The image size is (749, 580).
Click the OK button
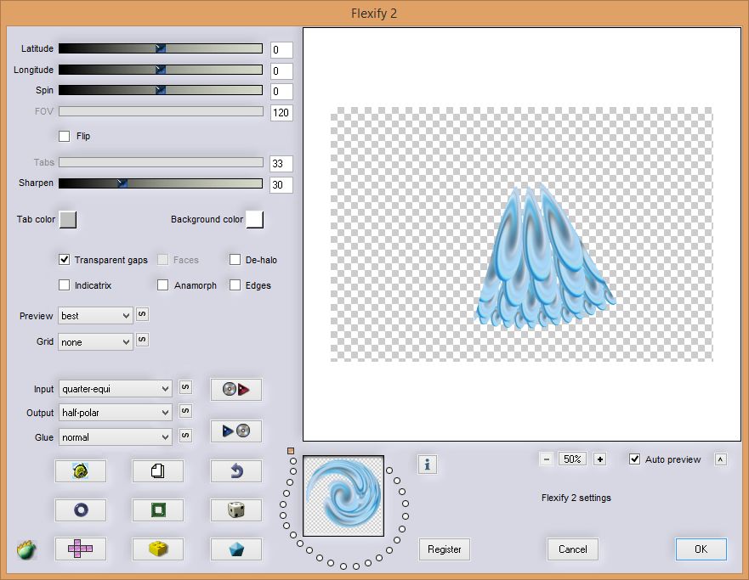point(701,549)
